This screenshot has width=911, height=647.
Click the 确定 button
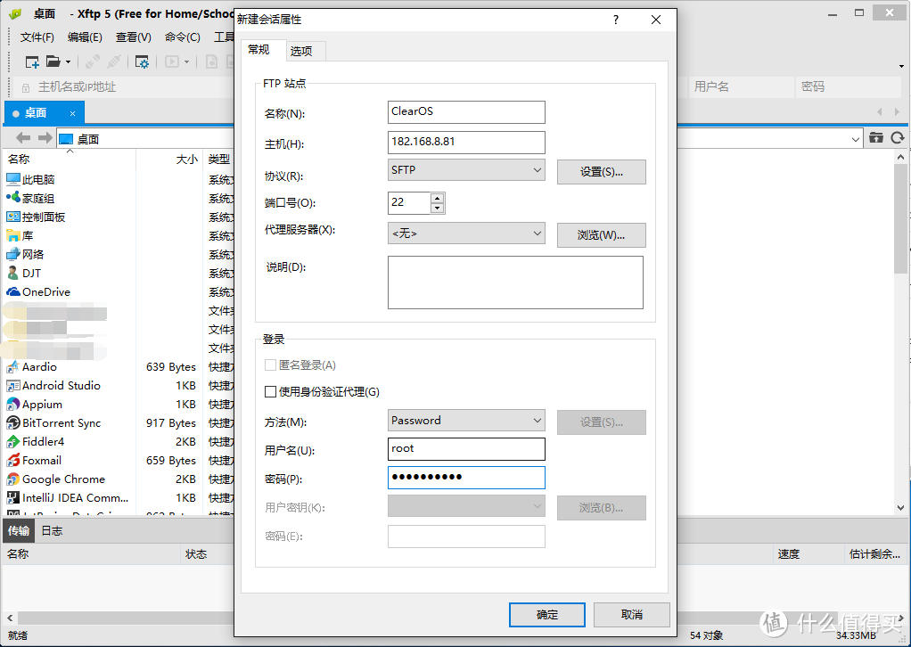(x=546, y=614)
